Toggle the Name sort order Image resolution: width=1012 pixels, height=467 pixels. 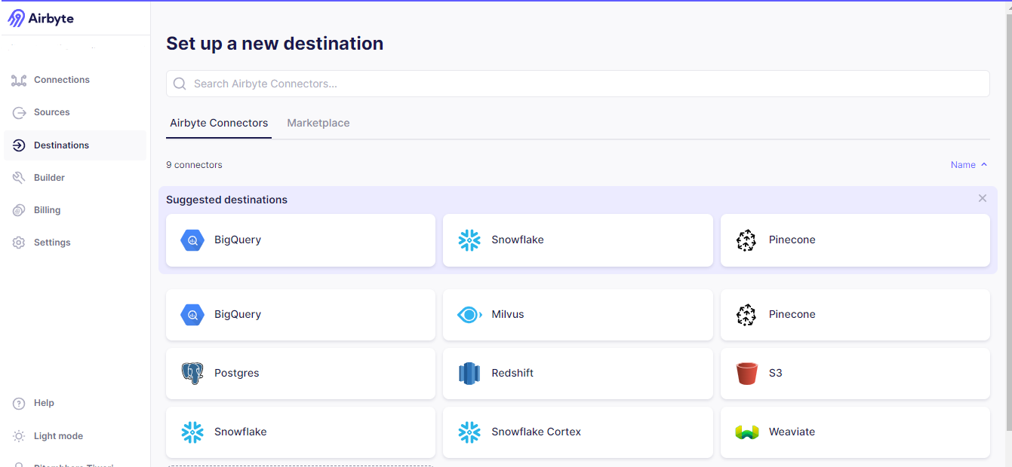click(969, 165)
